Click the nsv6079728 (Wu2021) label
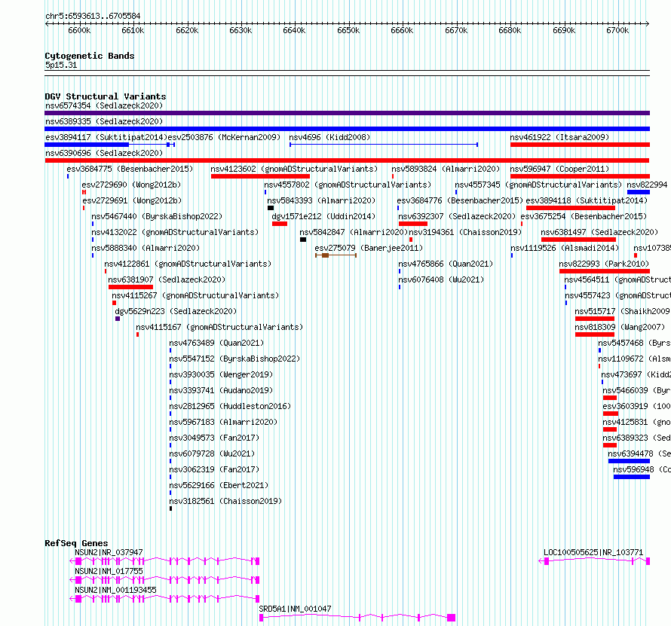The height and width of the screenshot is (626, 671). pos(212,453)
